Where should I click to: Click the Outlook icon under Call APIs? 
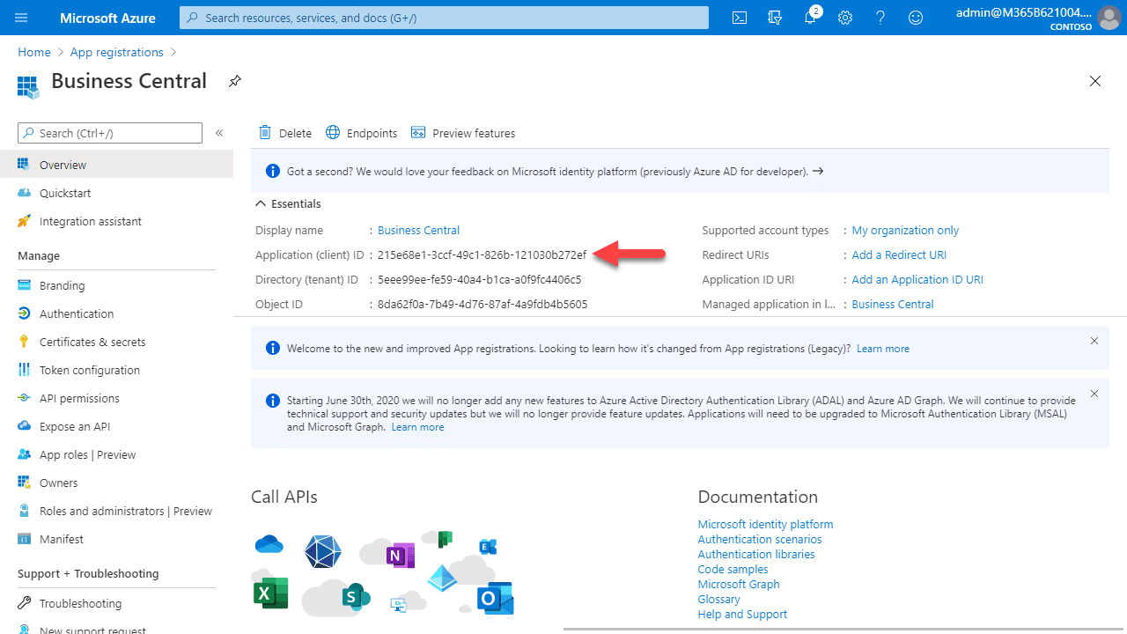495,598
